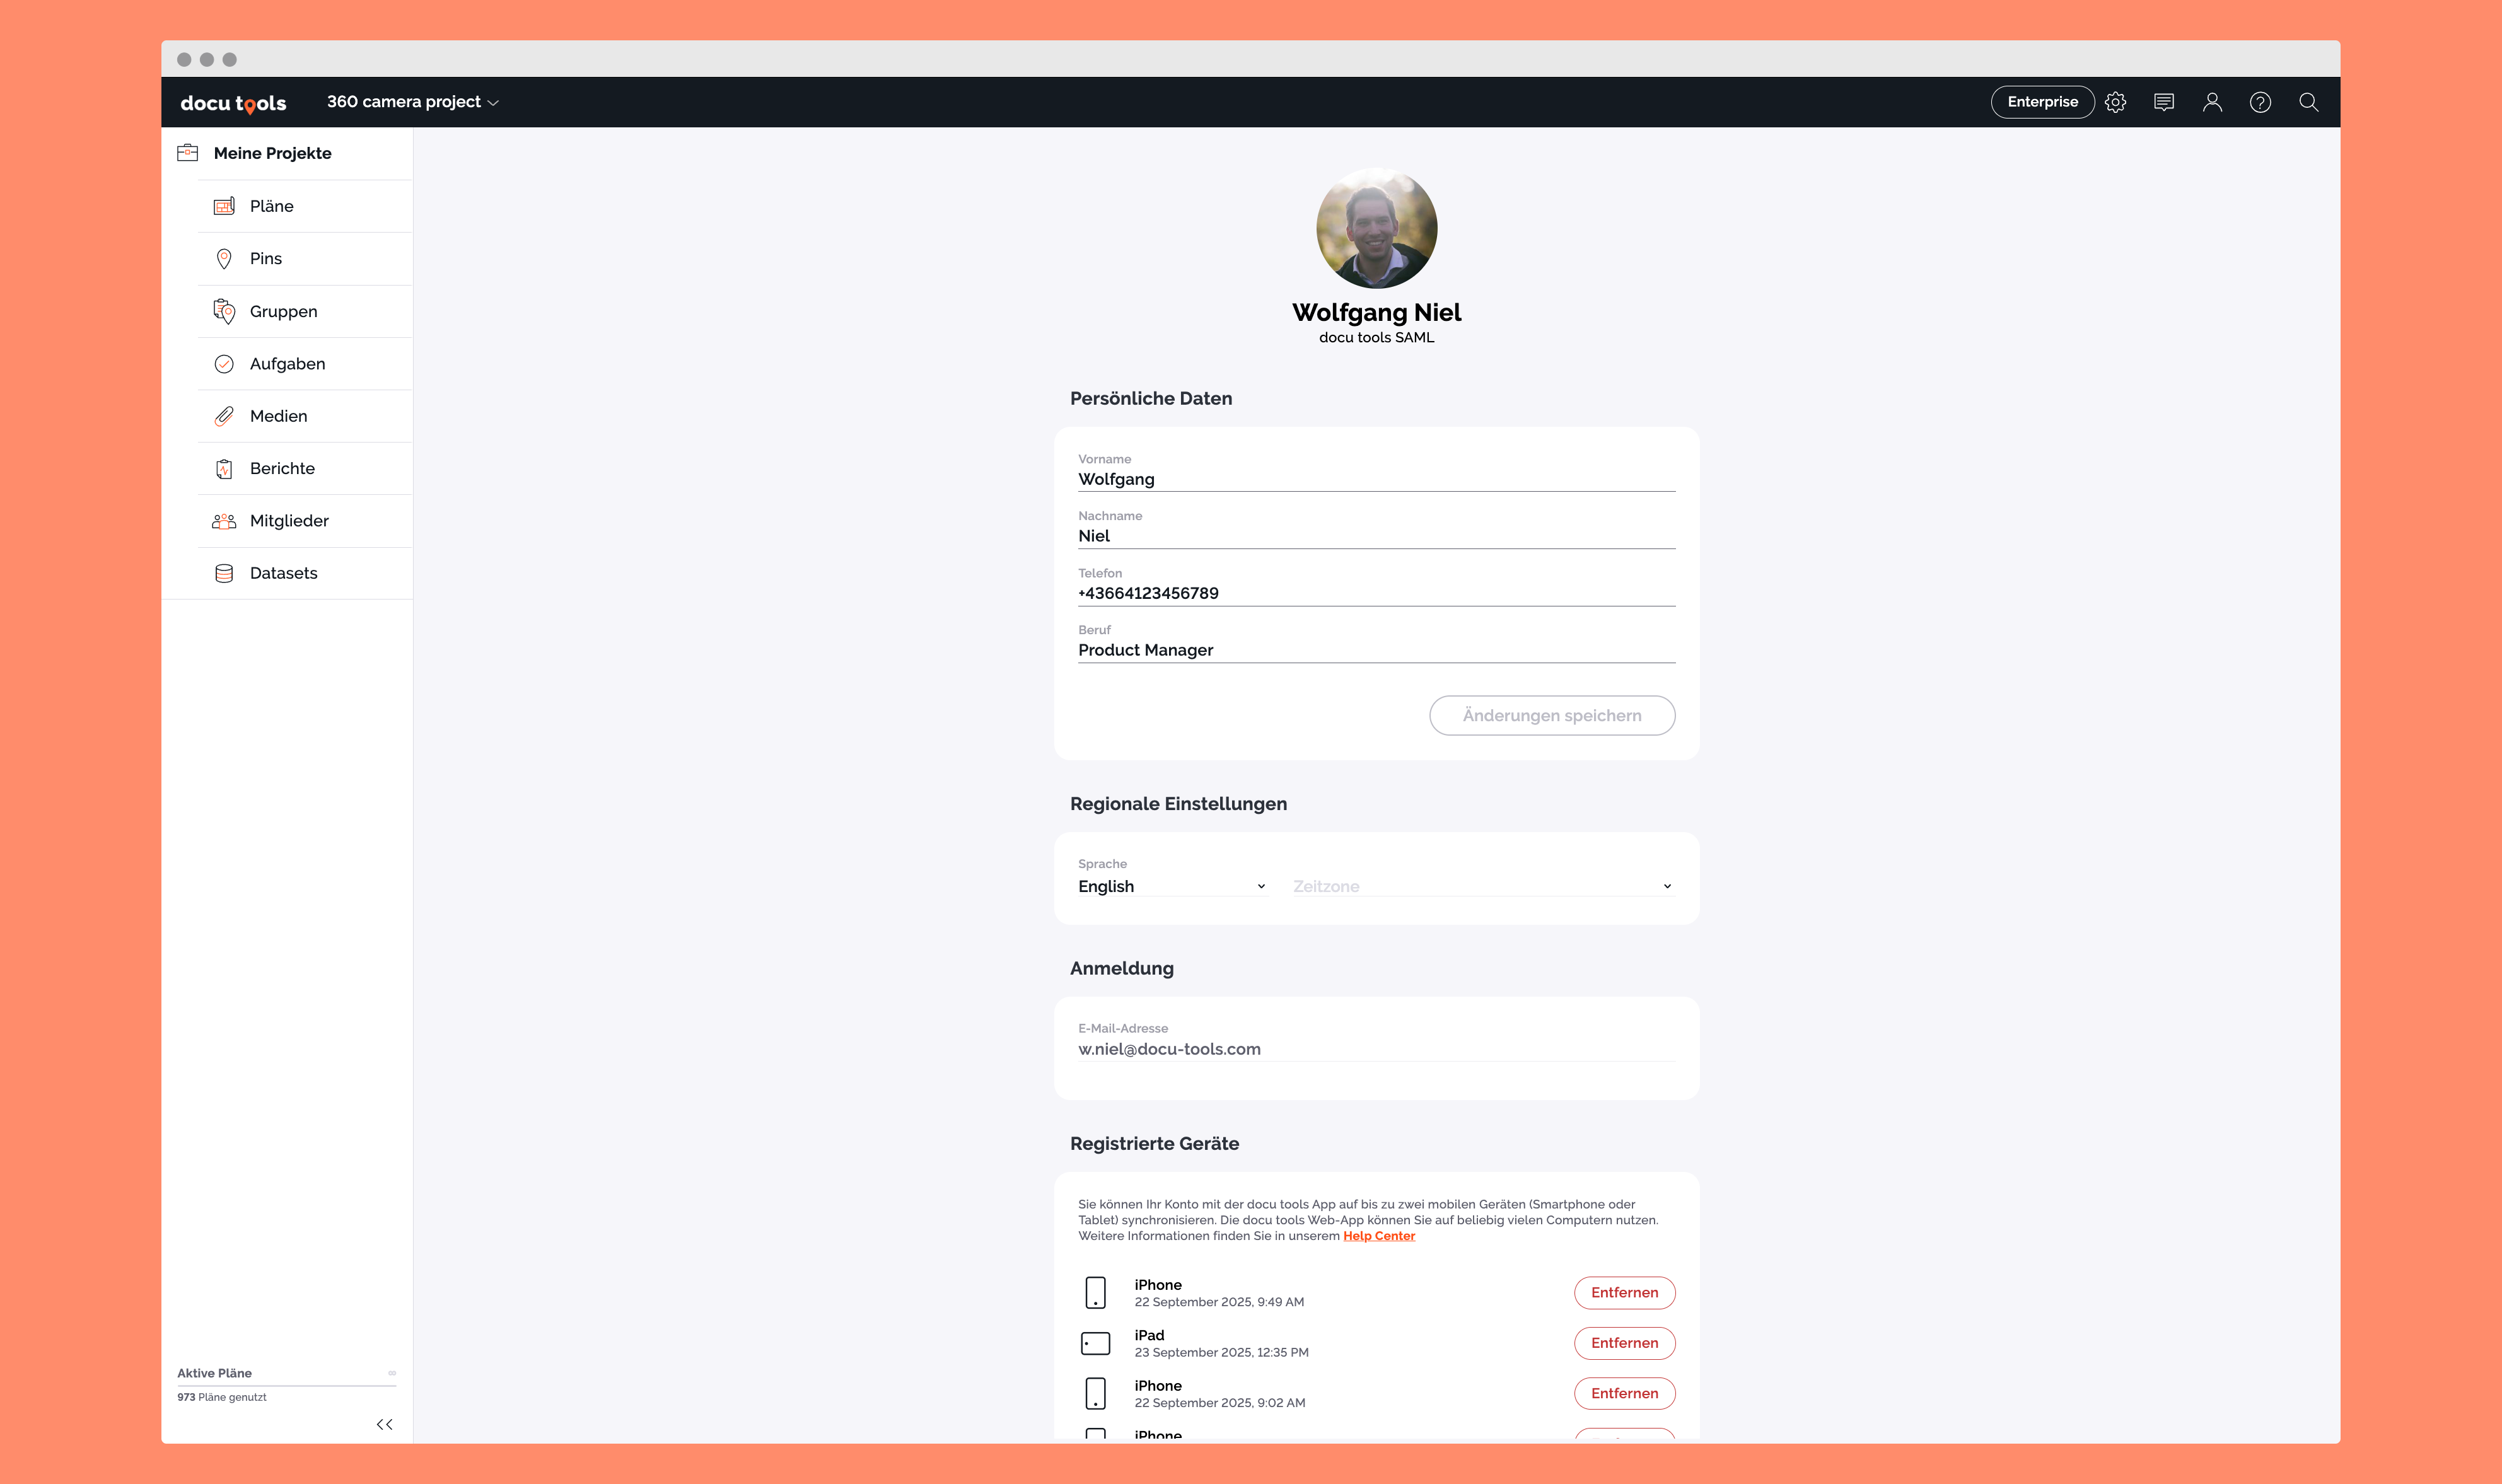
Task: Open the settings gear icon
Action: point(2115,102)
